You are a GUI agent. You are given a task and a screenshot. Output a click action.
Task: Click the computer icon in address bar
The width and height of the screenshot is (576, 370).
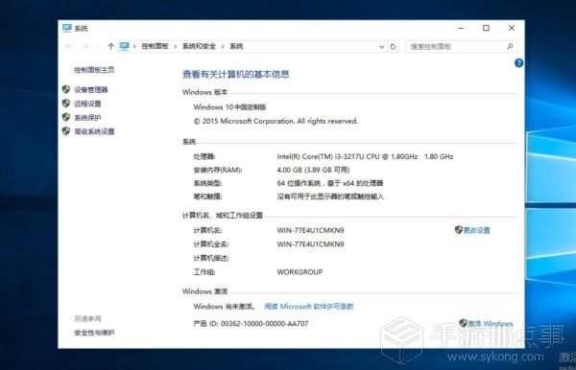[125, 46]
